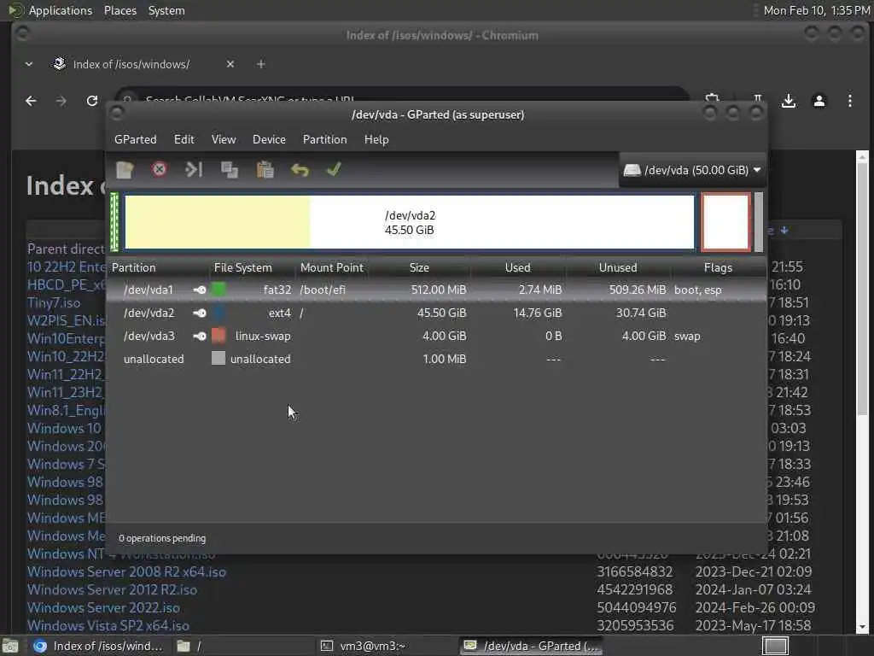Select the /dev/vda2 partition row
Viewport: 874px width, 656px height.
(x=436, y=313)
